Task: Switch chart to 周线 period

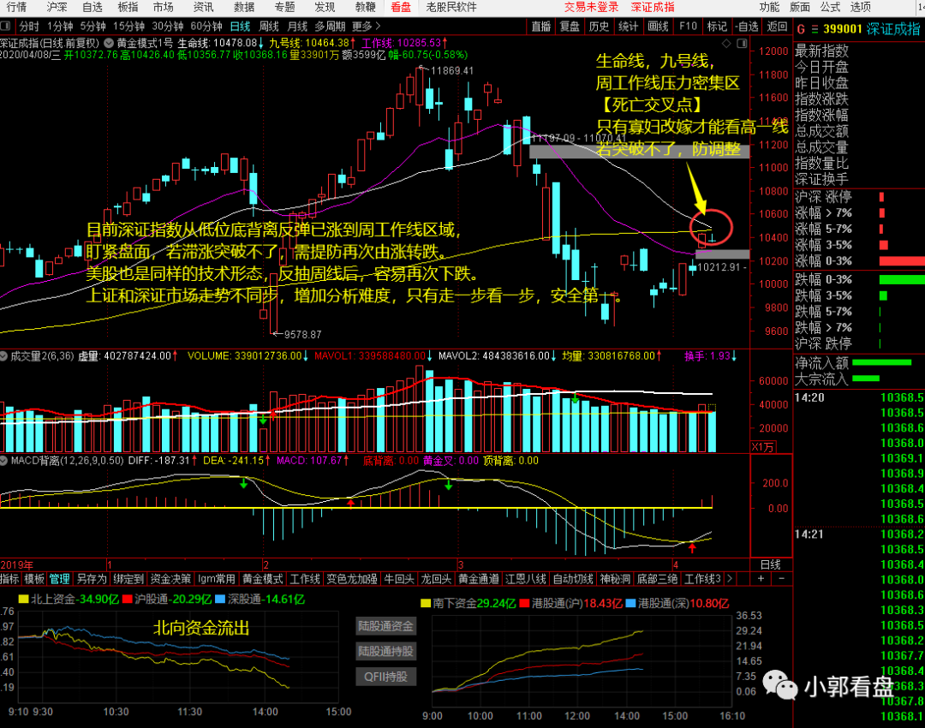Action: (269, 26)
